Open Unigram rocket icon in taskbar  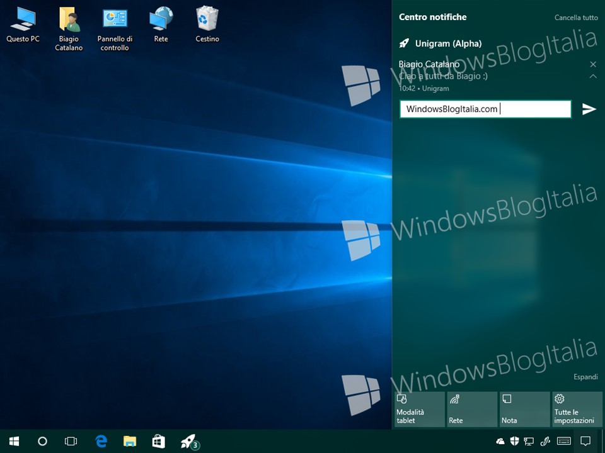[190, 442]
